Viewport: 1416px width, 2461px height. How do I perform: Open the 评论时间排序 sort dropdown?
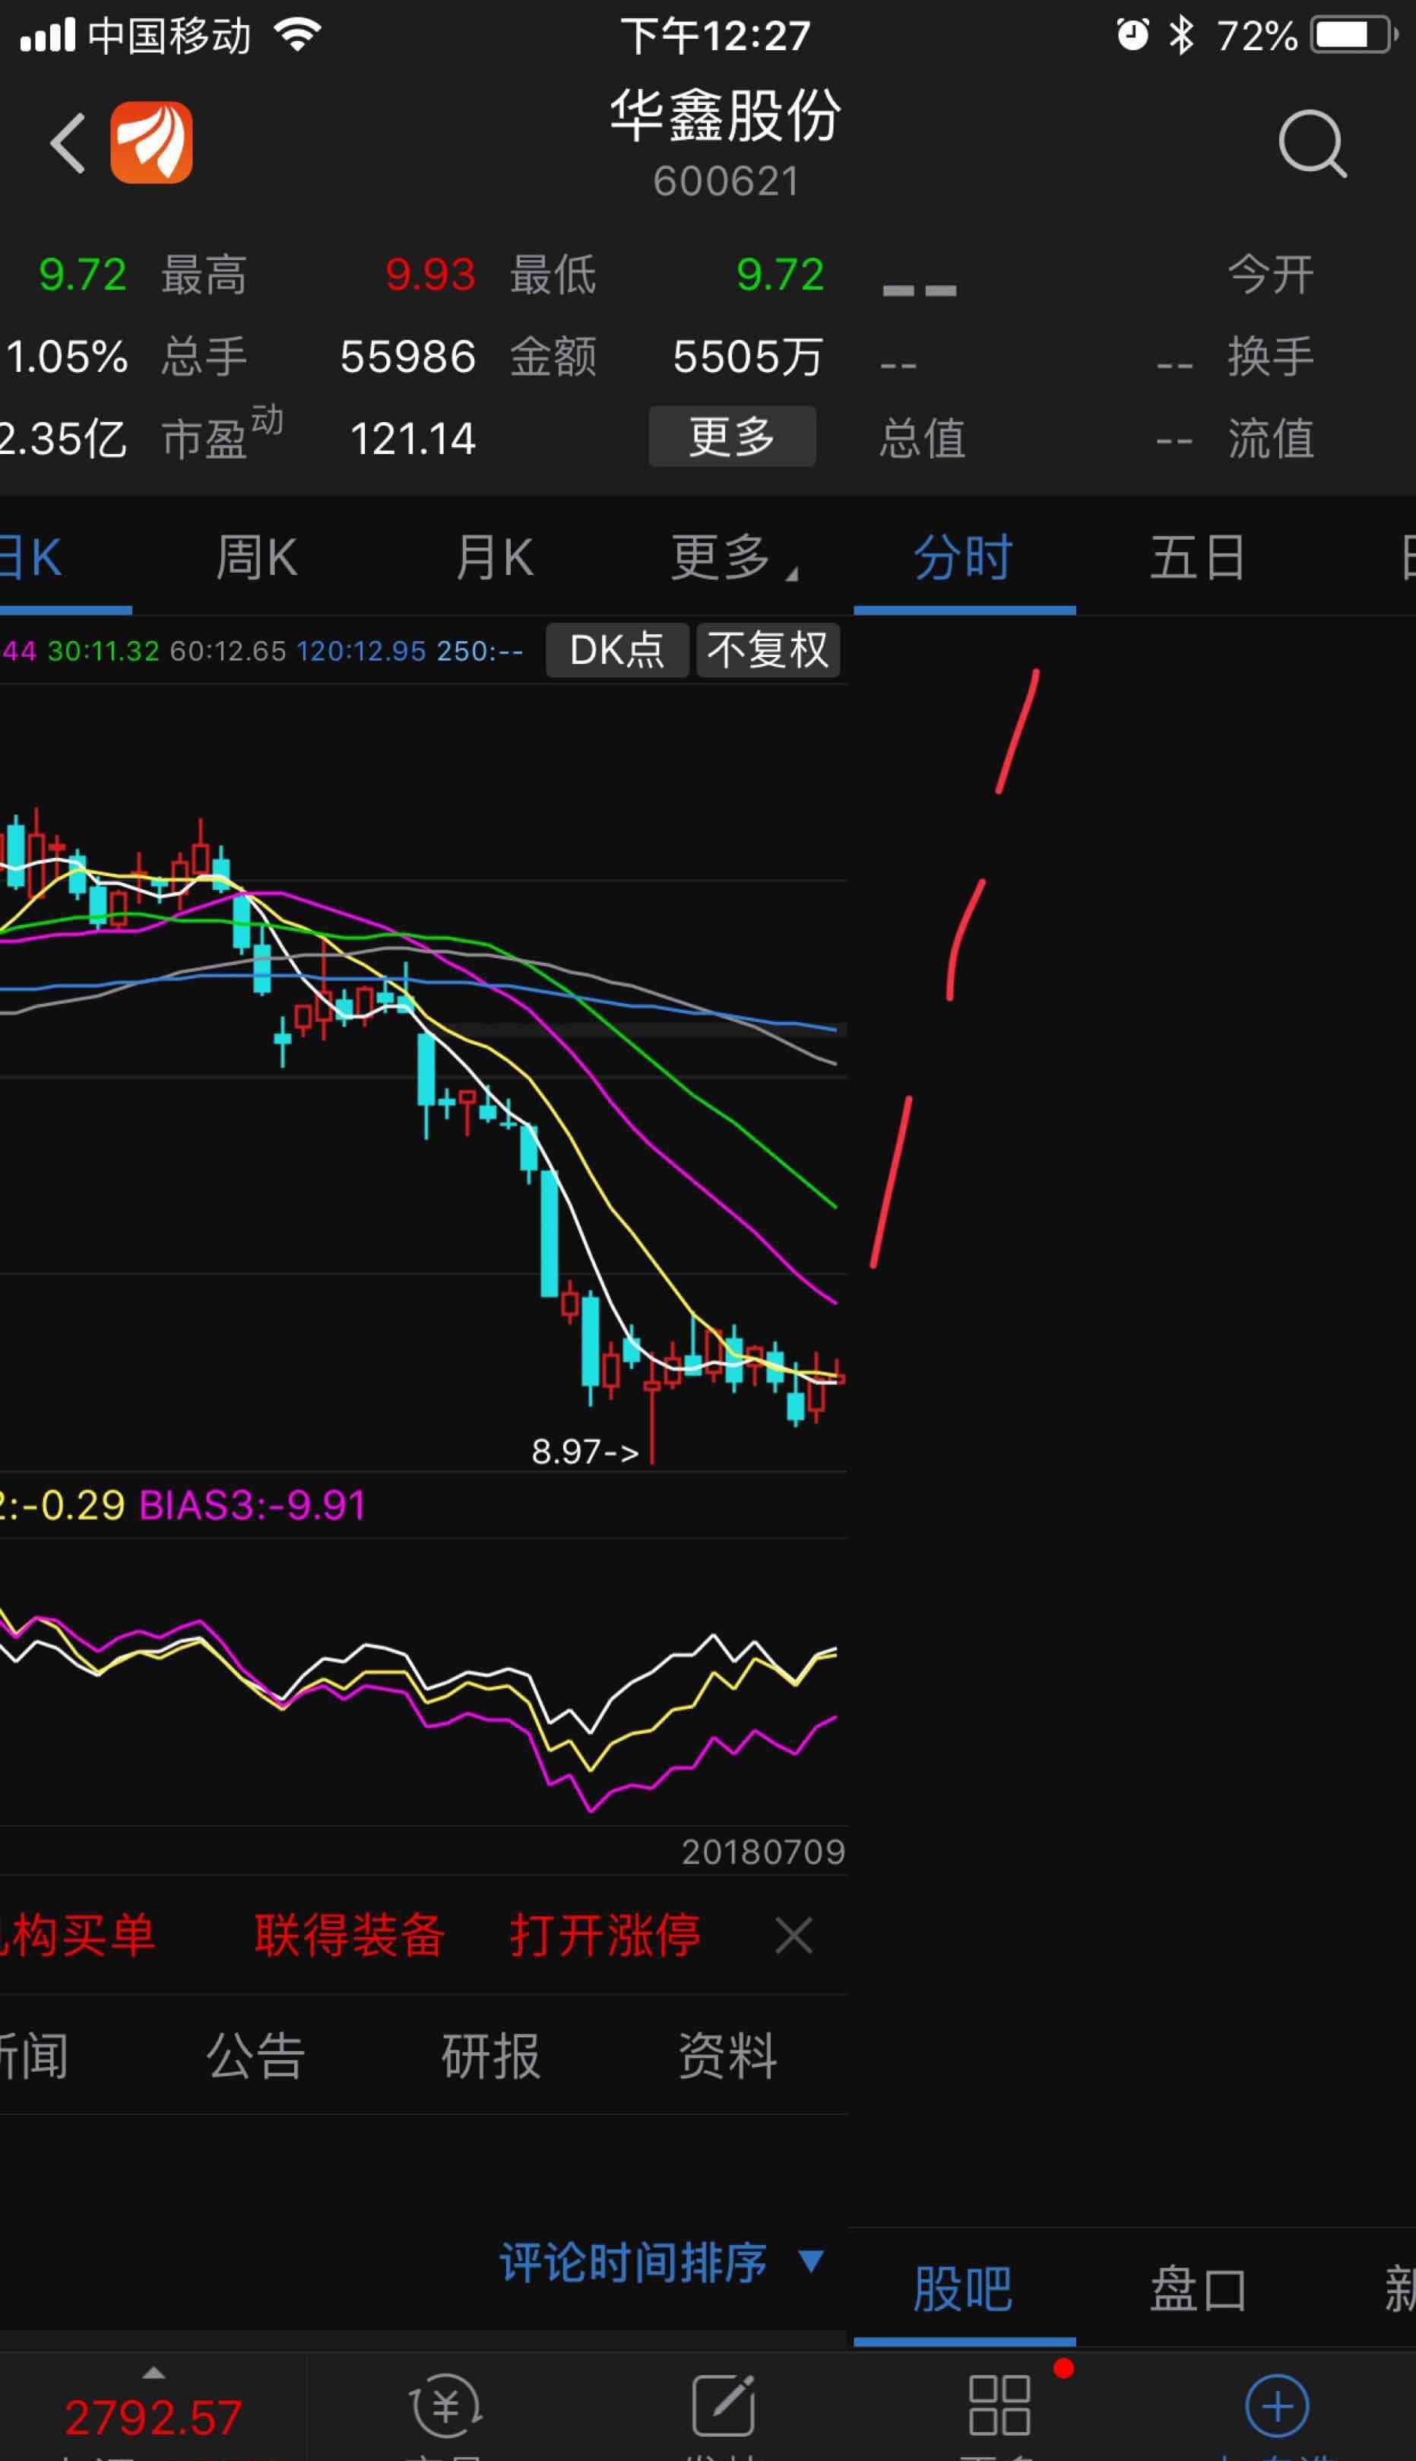661,2263
